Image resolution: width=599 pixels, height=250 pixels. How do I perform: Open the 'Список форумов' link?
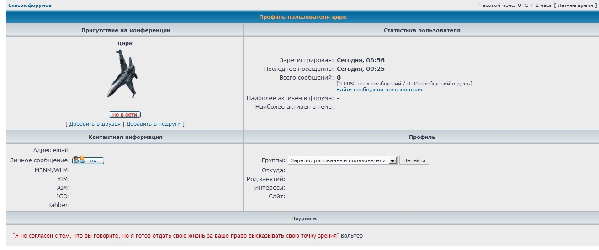tap(30, 5)
